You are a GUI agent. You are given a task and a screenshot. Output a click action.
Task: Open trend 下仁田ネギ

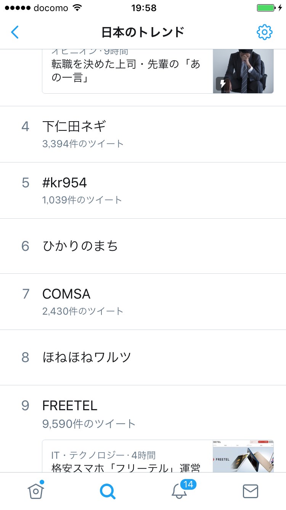click(x=74, y=126)
